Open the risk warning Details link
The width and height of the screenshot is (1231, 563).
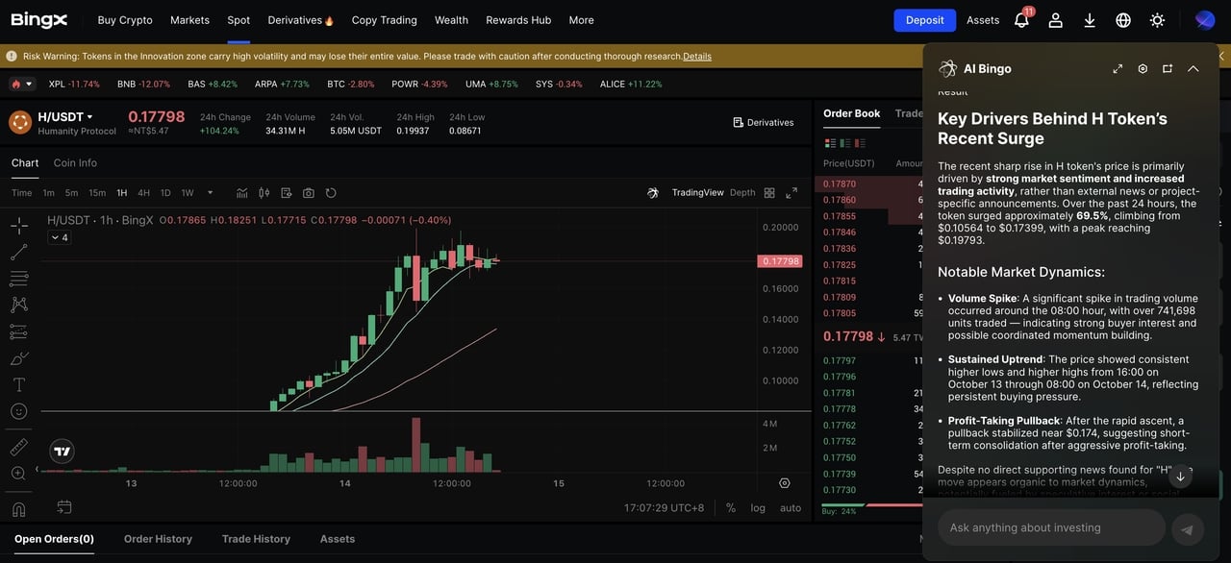coord(697,57)
